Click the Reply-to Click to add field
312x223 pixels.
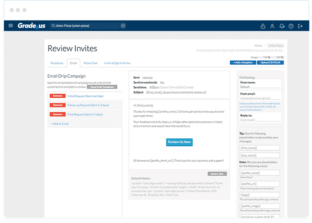point(260,120)
